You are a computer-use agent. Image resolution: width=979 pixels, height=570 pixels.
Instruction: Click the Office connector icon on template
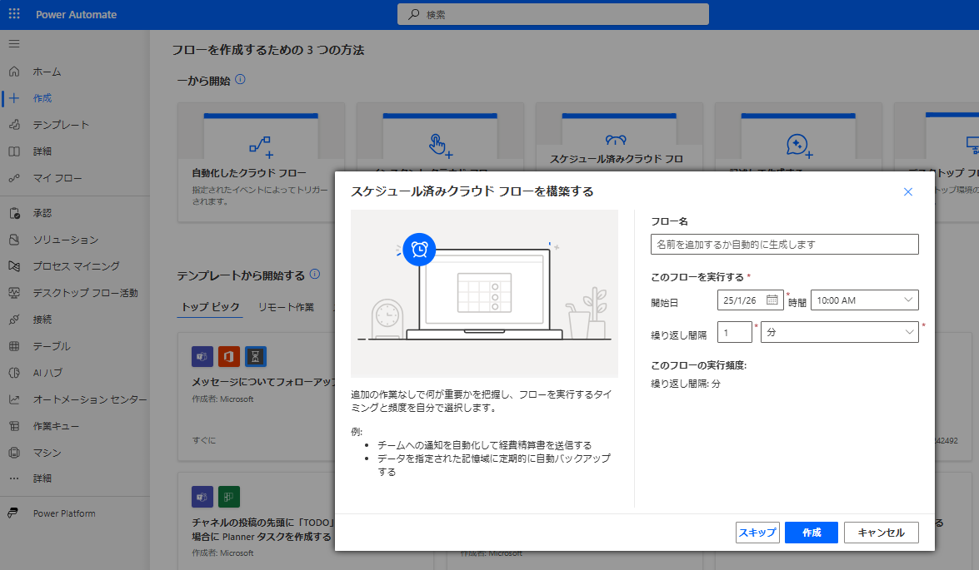click(228, 357)
